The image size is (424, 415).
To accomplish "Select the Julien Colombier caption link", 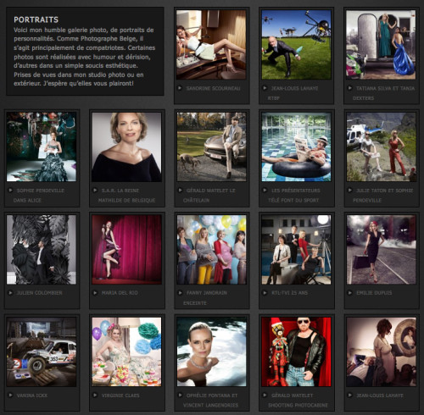I will (x=39, y=293).
